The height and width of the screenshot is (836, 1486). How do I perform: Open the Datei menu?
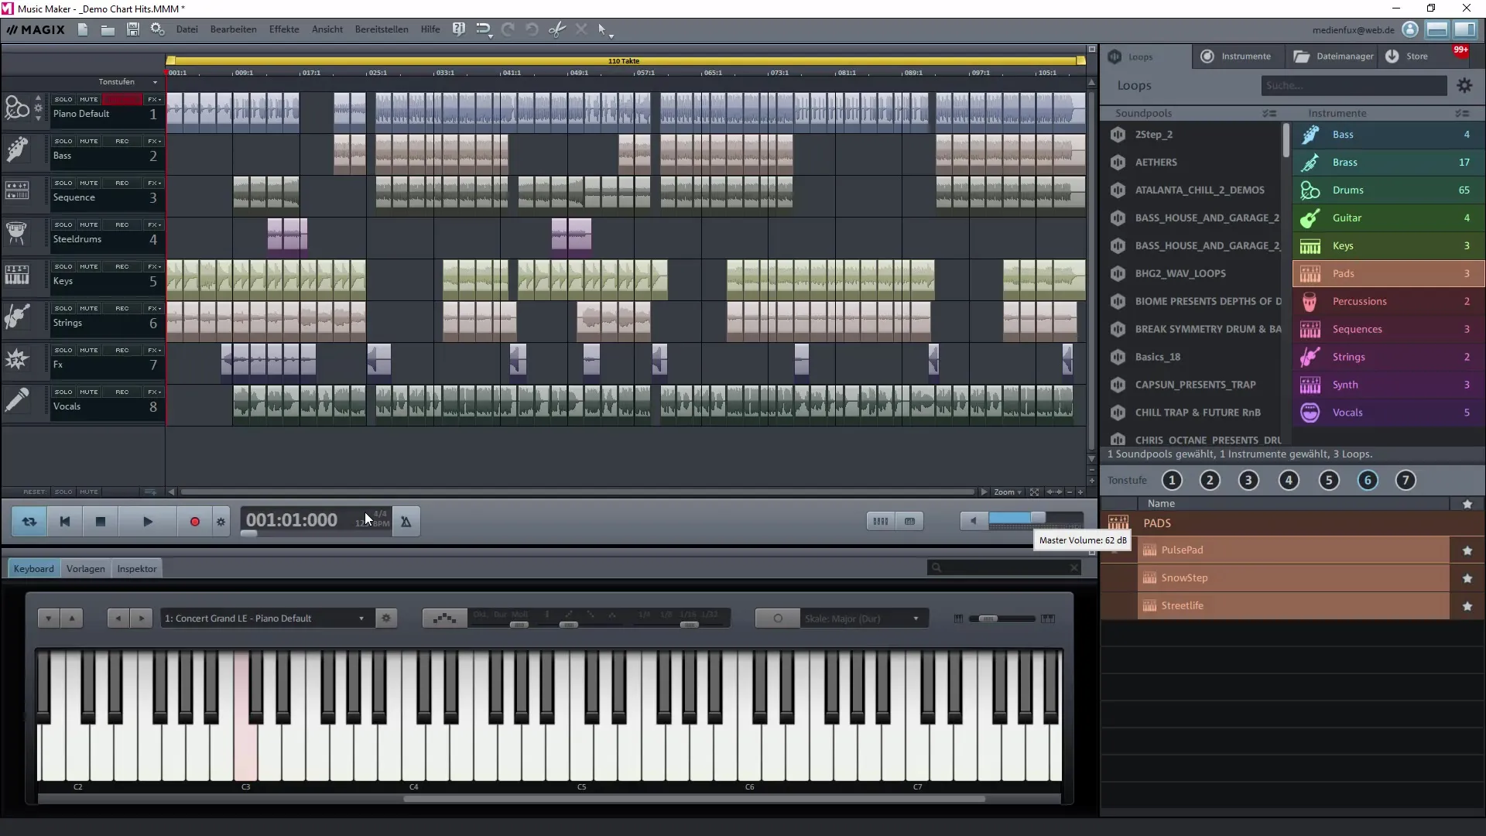[x=187, y=29]
